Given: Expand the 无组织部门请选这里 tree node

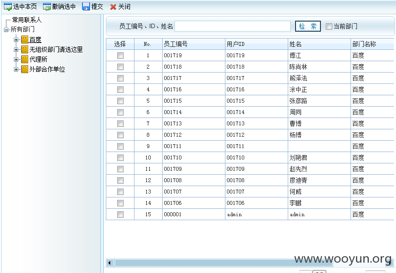Looking at the screenshot, I should coord(16,49).
